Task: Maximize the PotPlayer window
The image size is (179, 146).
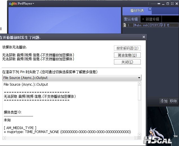Action: point(168,4)
